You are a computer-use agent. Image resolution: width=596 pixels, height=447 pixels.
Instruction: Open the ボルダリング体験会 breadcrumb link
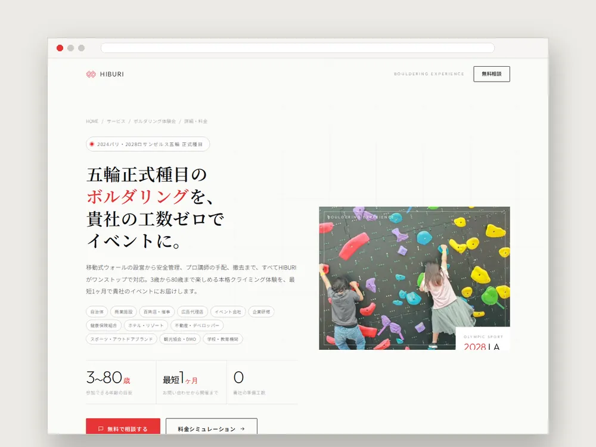click(154, 121)
